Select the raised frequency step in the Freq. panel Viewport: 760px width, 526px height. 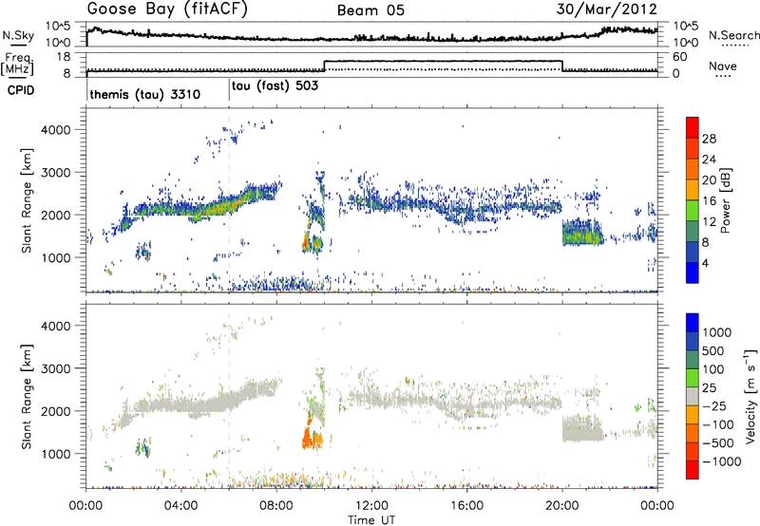(443, 61)
